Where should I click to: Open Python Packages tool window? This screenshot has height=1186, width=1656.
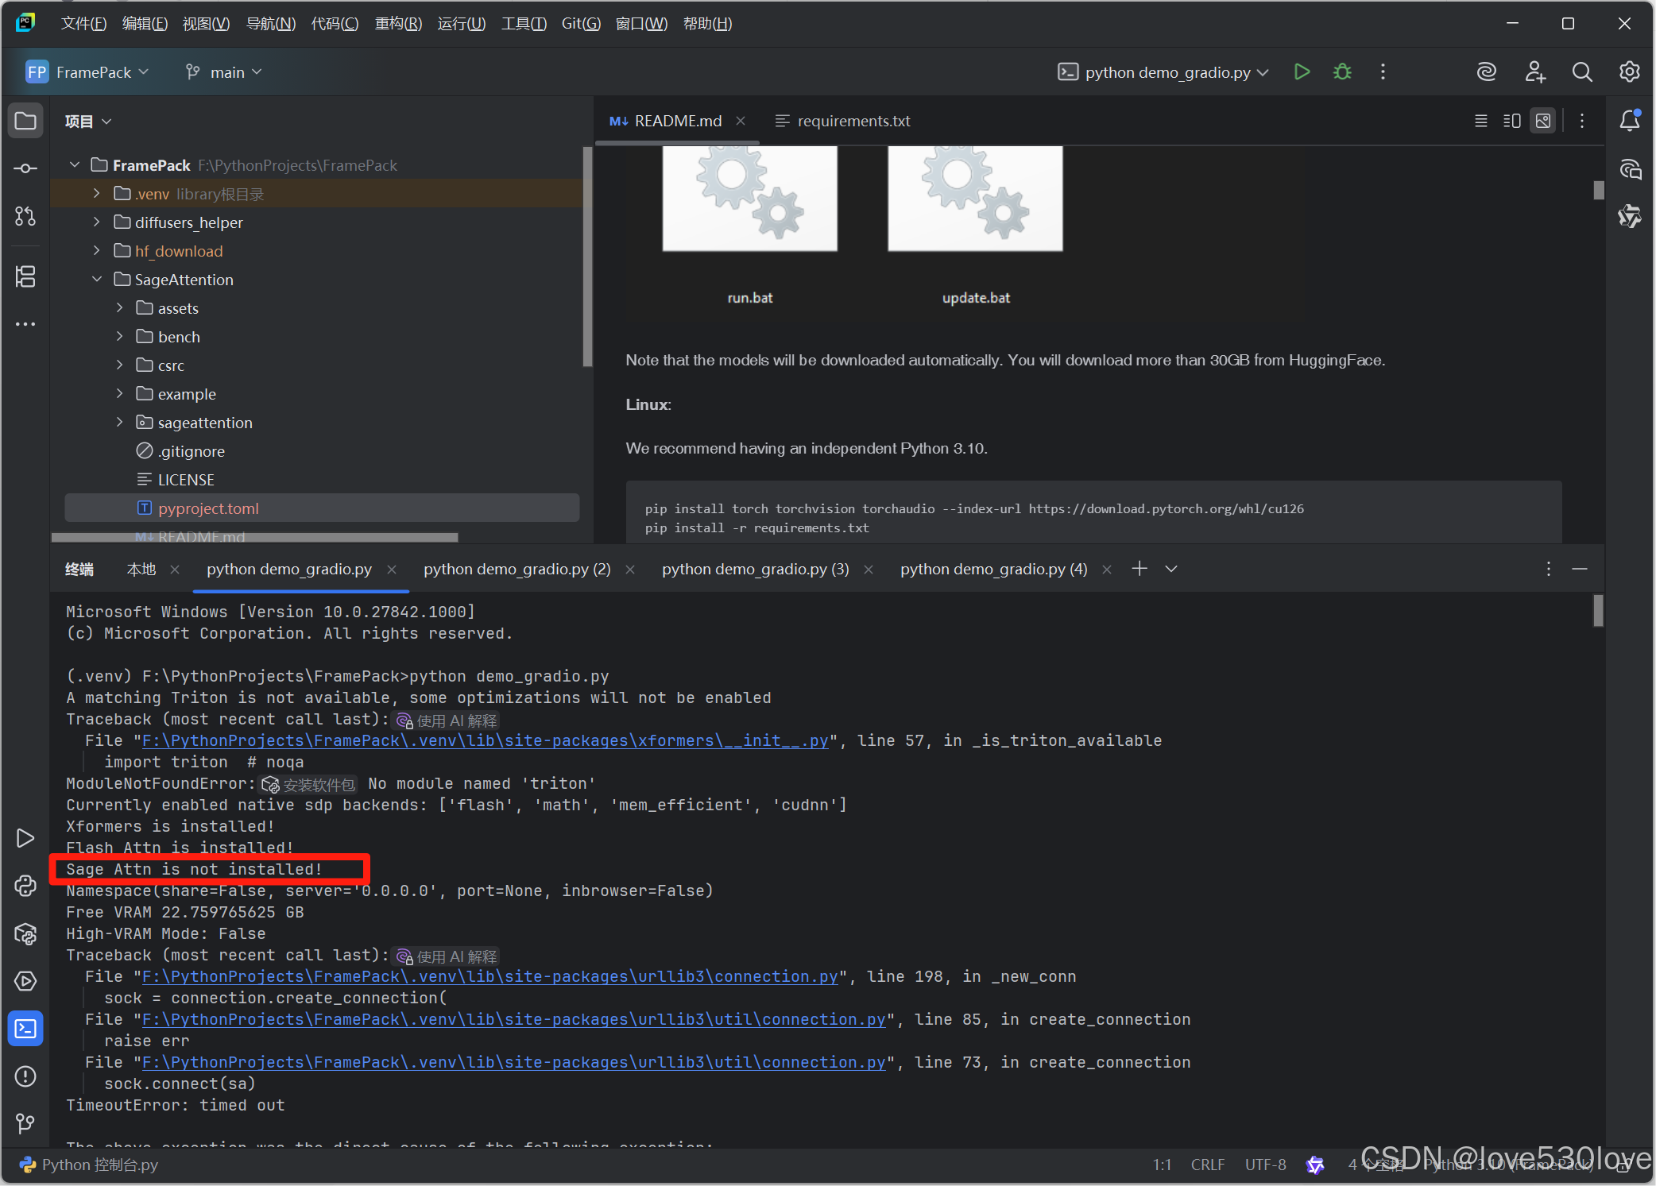(25, 933)
